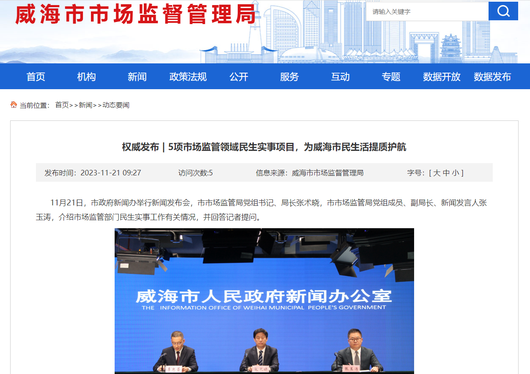
Task: Open the 首页 navigation menu item
Action: click(x=36, y=76)
